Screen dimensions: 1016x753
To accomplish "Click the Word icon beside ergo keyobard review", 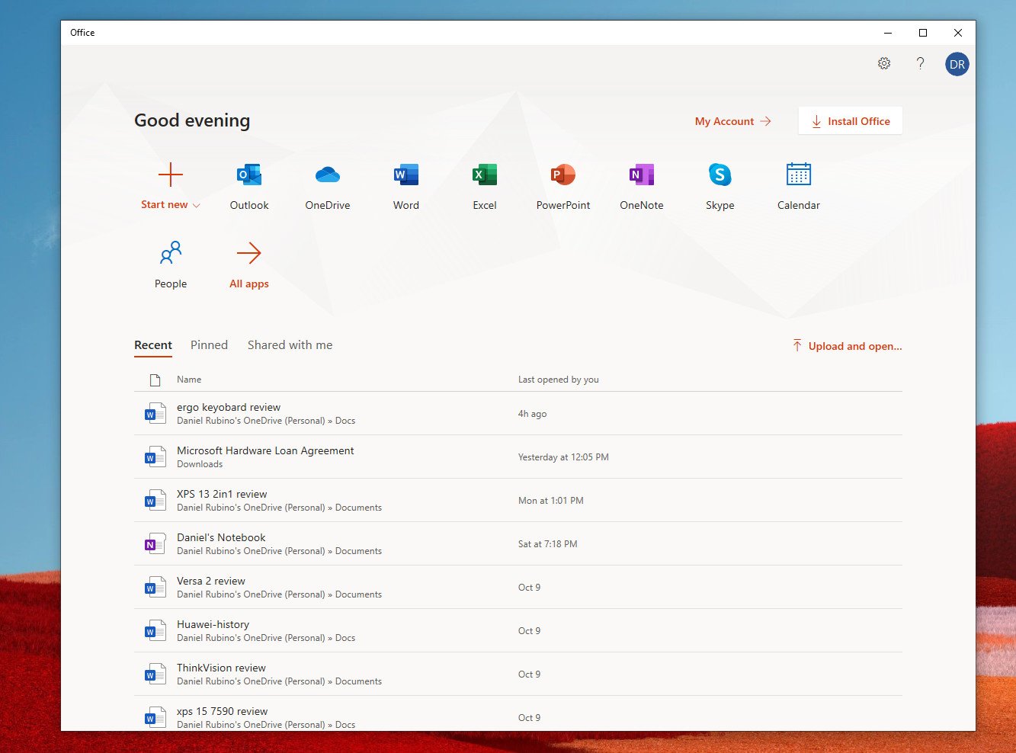I will 155,413.
